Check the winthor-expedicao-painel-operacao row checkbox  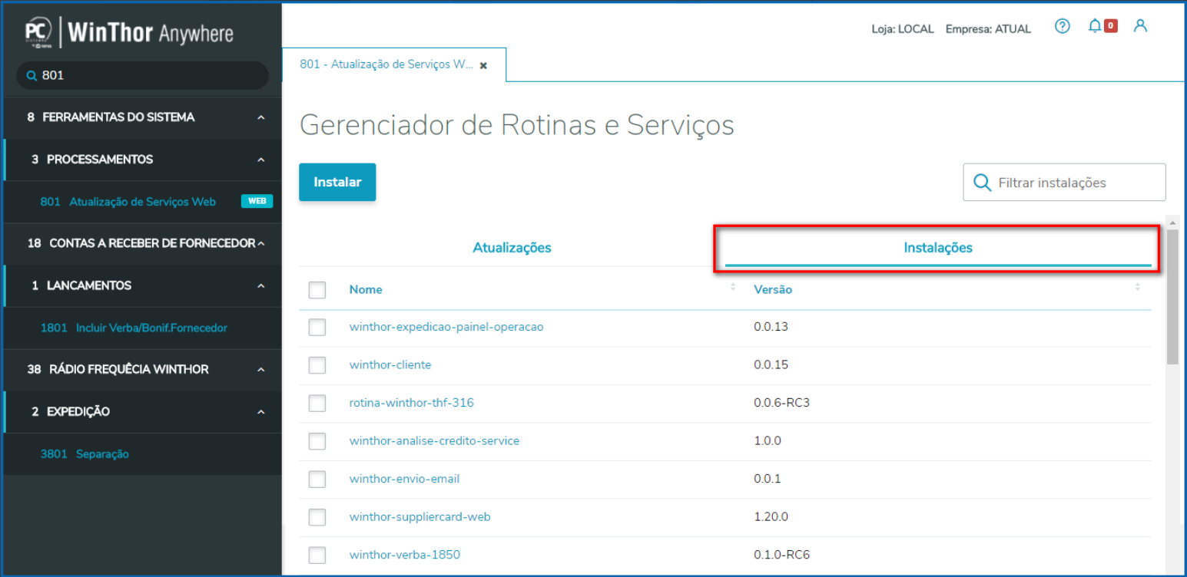(317, 328)
